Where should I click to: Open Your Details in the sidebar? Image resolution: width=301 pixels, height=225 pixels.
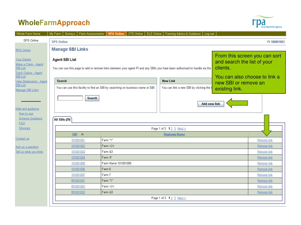(23, 59)
